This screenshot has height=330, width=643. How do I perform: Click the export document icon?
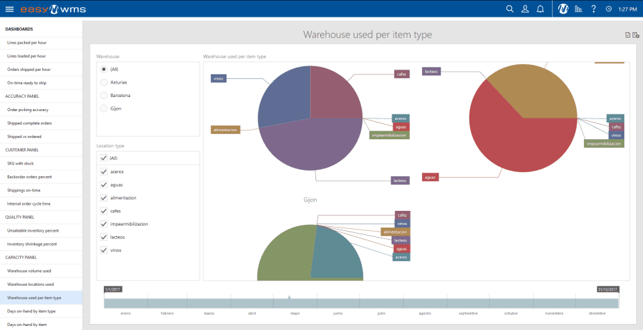click(x=628, y=35)
